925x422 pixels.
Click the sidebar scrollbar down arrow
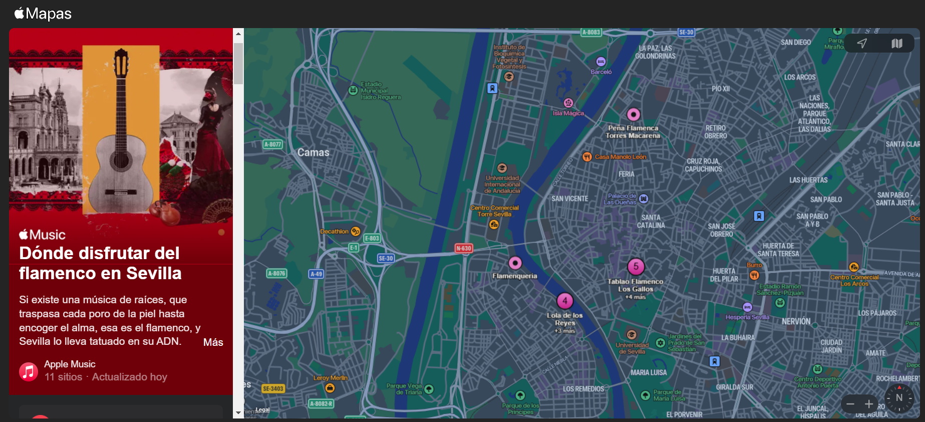click(238, 413)
